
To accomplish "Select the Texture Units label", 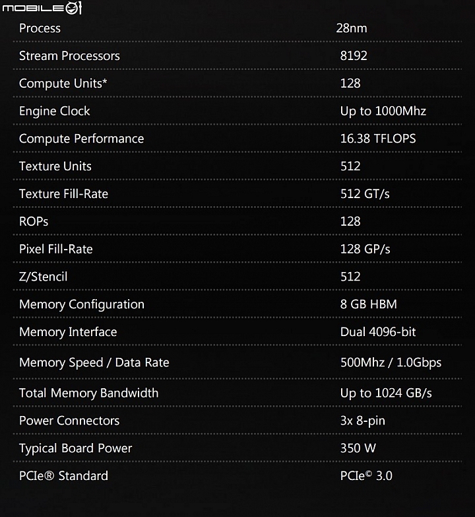I will pos(55,166).
